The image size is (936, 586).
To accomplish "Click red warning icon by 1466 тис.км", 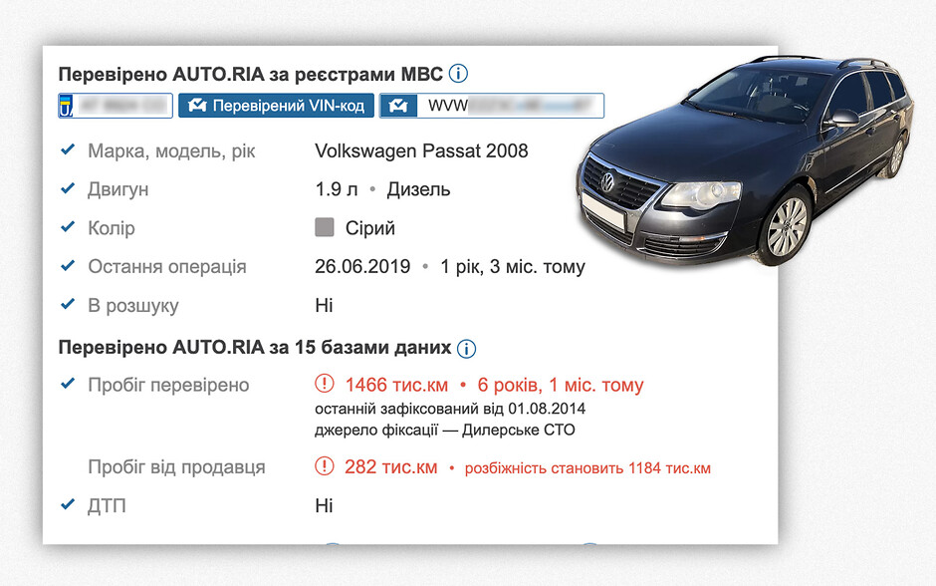I will tap(325, 385).
